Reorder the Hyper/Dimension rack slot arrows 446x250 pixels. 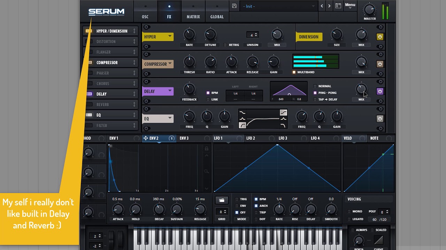(134, 31)
